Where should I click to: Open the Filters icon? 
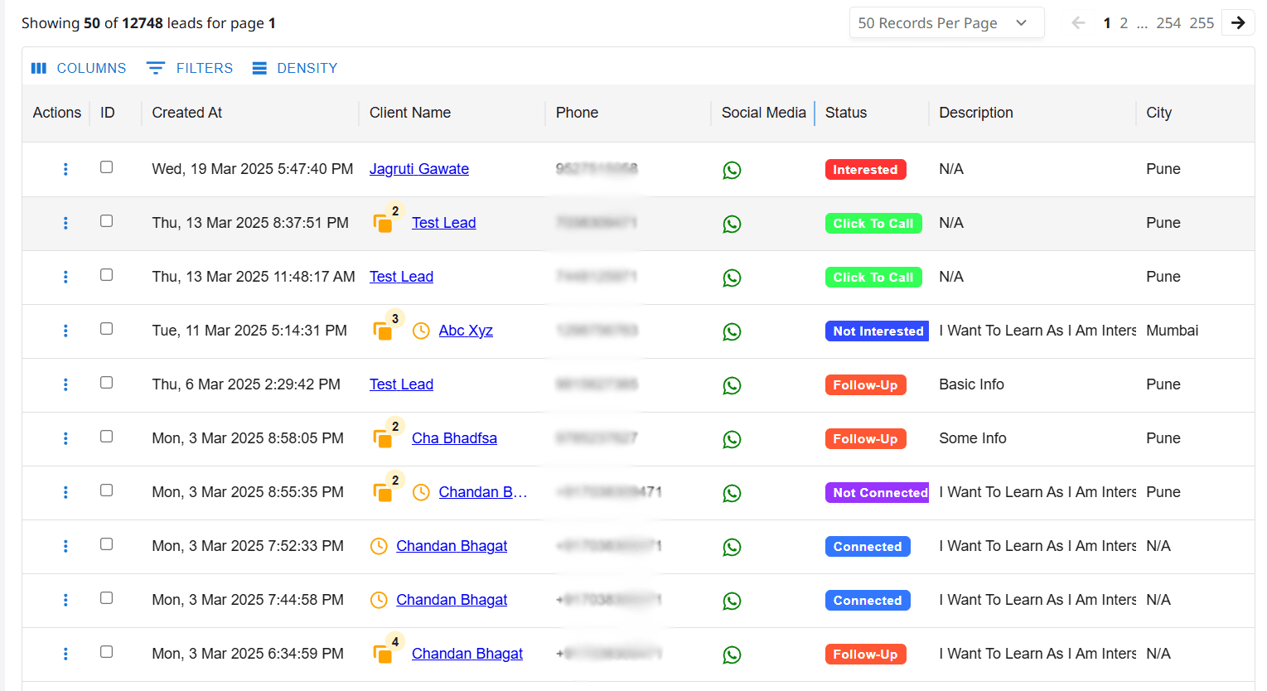coord(155,67)
